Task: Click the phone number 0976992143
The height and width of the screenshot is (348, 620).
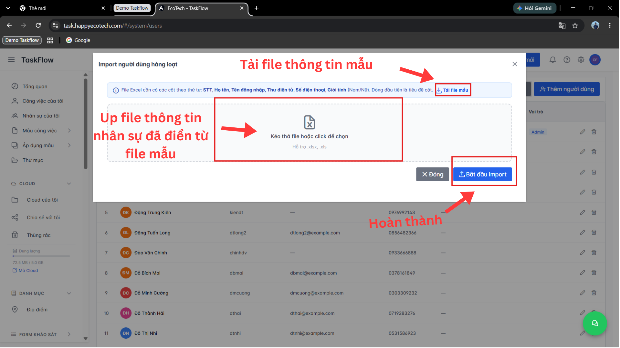Action: 403,213
